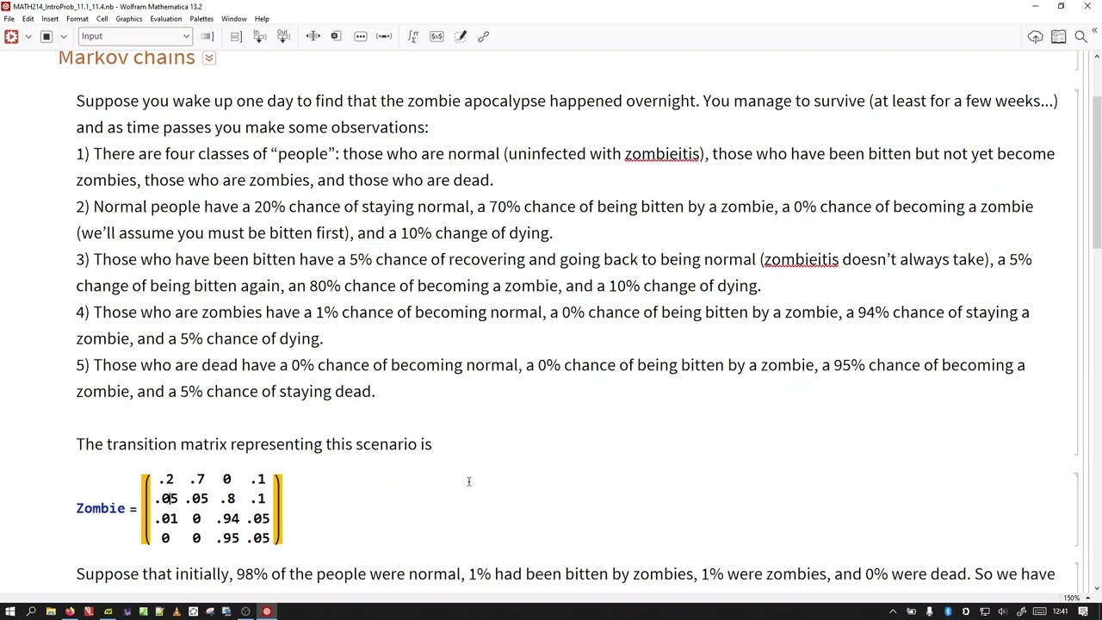Image resolution: width=1102 pixels, height=620 pixels.
Task: Click the inline TeX dollar signs icon
Action: pyautogui.click(x=436, y=36)
